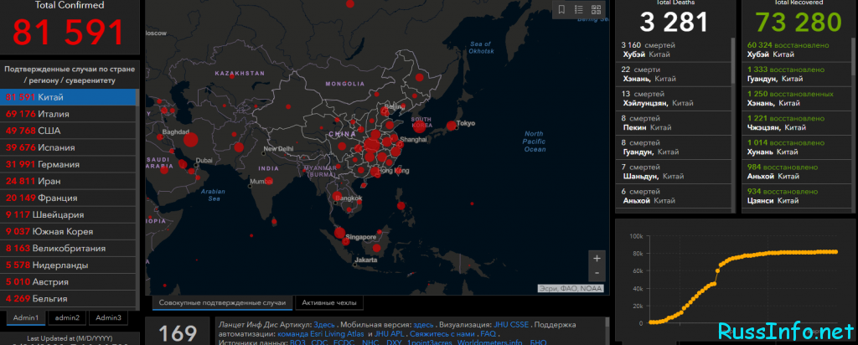Select Италия in country list
This screenshot has width=858, height=345.
click(68, 114)
